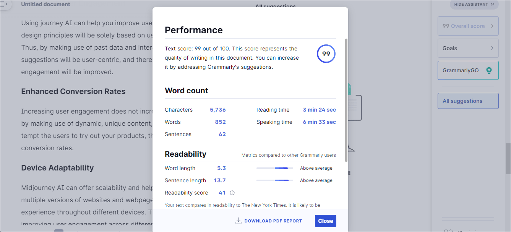Click the DOWNLOAD PDF REPORT link
This screenshot has height=232, width=511.
pos(273,221)
